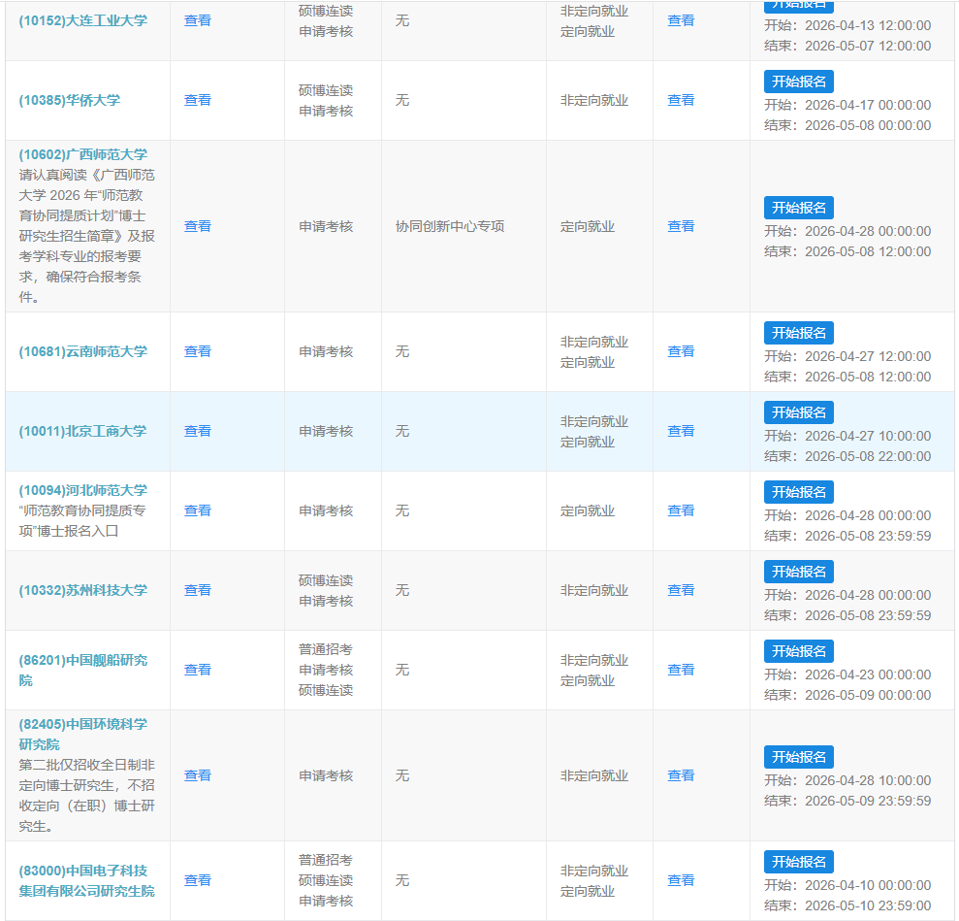Click 开始报名 for 云南师范大学
This screenshot has height=921, width=959.
pyautogui.click(x=799, y=334)
